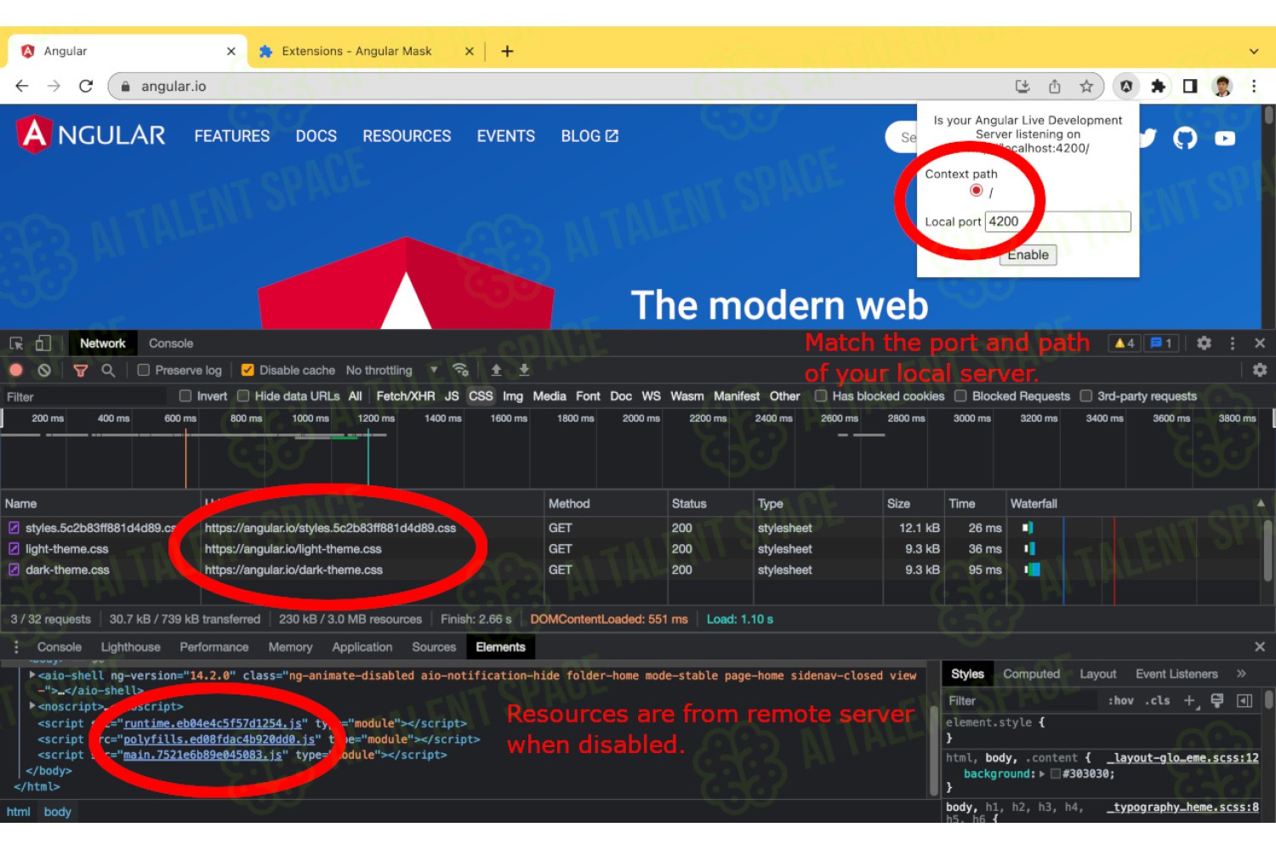The height and width of the screenshot is (850, 1276).
Task: Switch to the top Console tab
Action: [x=171, y=343]
